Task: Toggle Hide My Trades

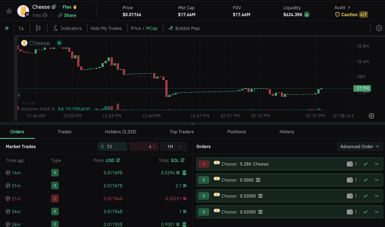Action: 106,28
